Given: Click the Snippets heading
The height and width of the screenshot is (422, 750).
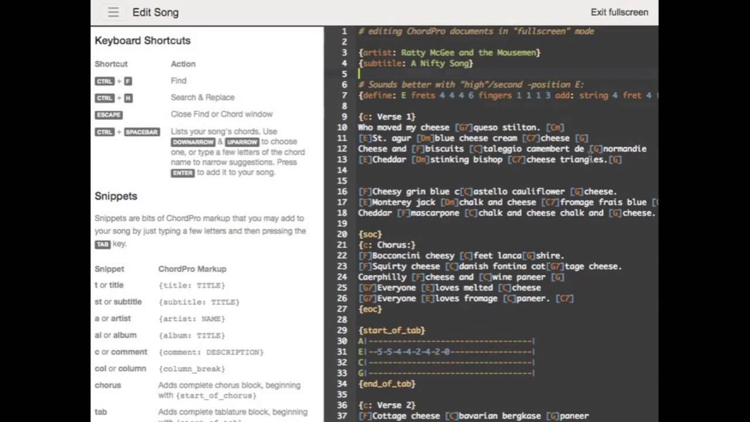Looking at the screenshot, I should [x=116, y=196].
